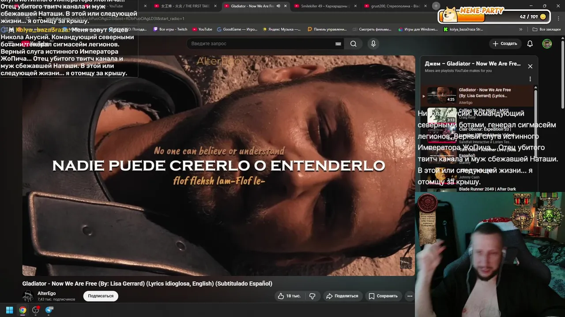
Task: Open a new browser tab
Action: point(436,6)
